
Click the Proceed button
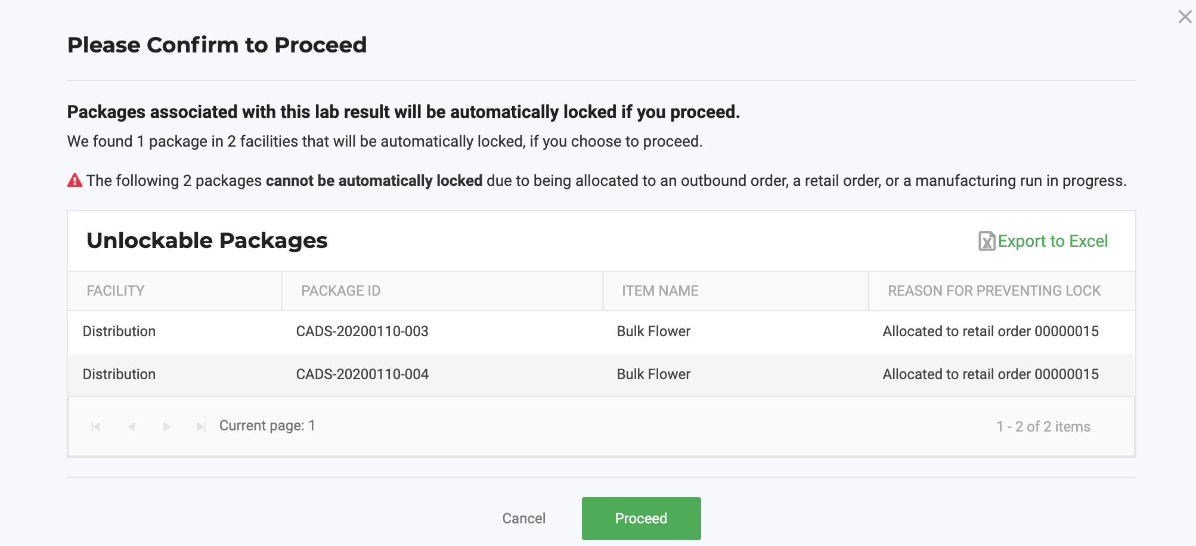point(642,519)
